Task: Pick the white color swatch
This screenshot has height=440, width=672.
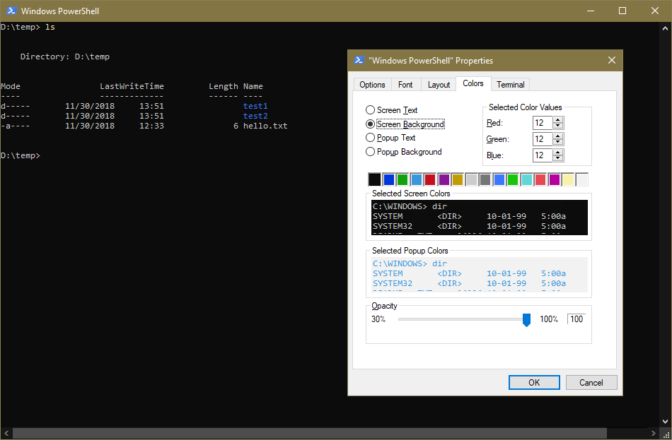Action: coord(582,179)
